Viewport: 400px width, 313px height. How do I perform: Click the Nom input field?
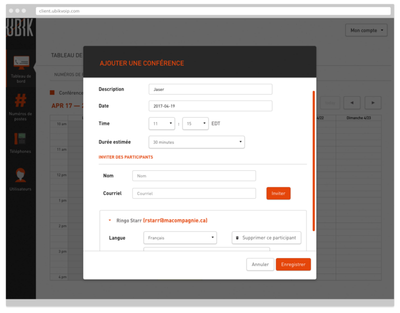pyautogui.click(x=194, y=176)
